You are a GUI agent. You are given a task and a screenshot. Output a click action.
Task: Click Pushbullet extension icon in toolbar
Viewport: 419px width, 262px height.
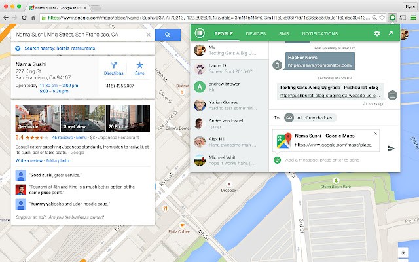click(392, 18)
